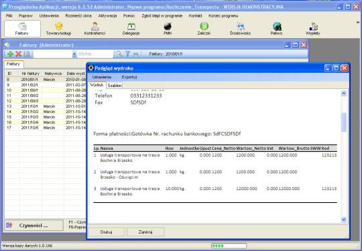This screenshot has height=251, width=362.
Task: Select invoice row 2010/01/1
Action: tap(46, 80)
